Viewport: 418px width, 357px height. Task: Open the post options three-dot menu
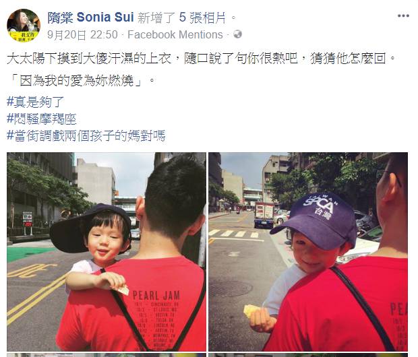[403, 15]
